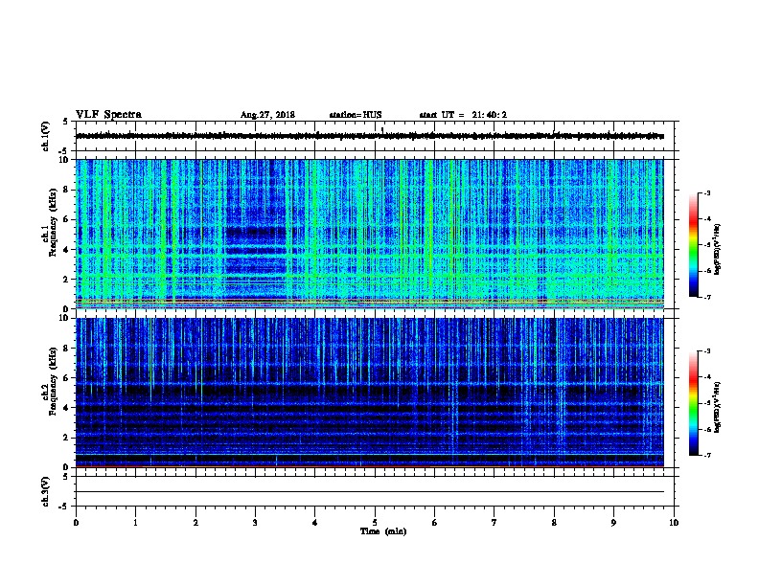Click the ch.2 color scale "log(PSD)" label
The height and width of the screenshot is (586, 759).
pos(718,407)
